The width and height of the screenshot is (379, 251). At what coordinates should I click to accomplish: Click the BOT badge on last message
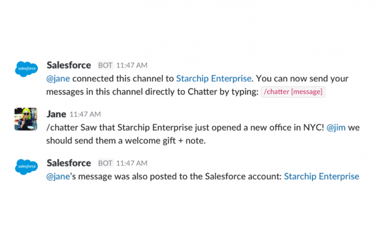[x=105, y=163]
